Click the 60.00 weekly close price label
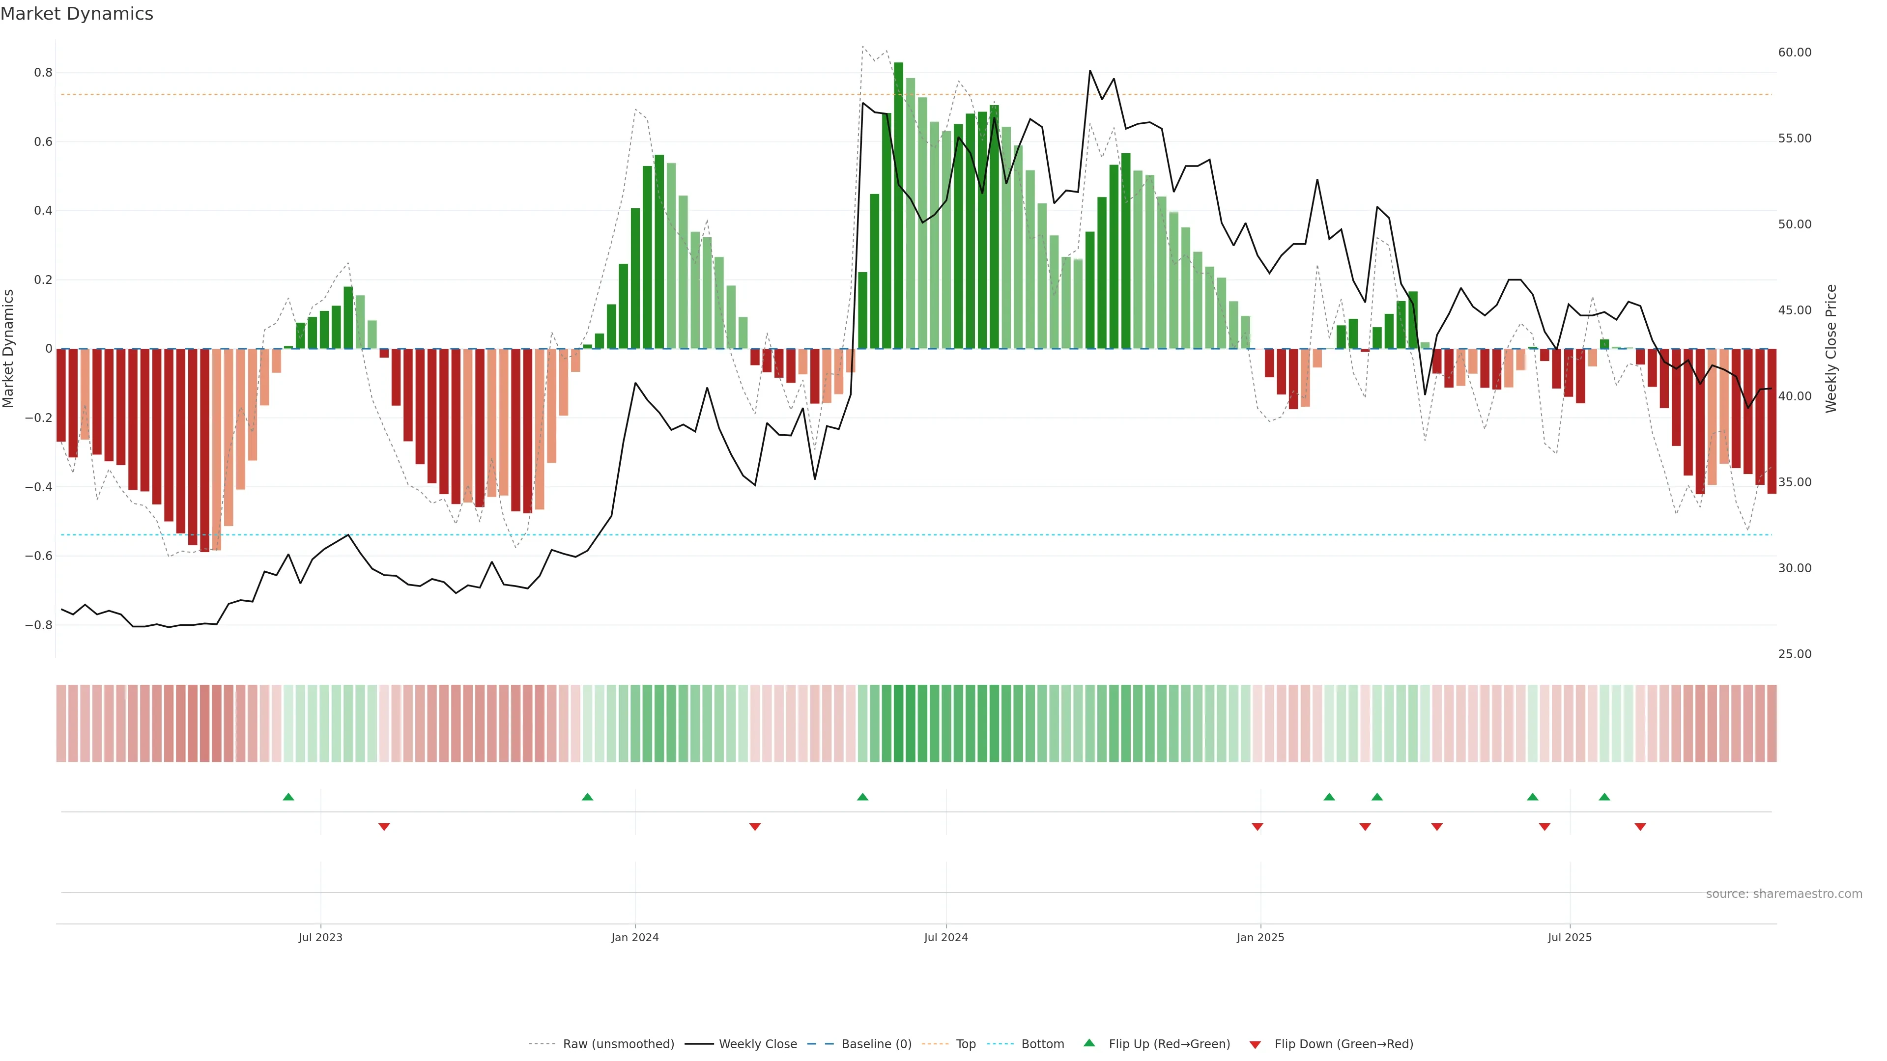The width and height of the screenshot is (1887, 1061). tap(1794, 52)
